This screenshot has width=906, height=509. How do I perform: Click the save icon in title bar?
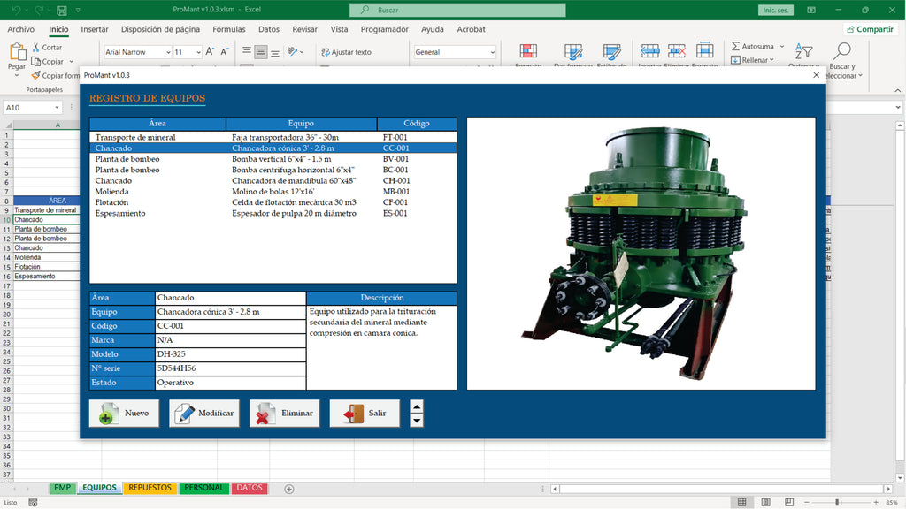tap(62, 10)
